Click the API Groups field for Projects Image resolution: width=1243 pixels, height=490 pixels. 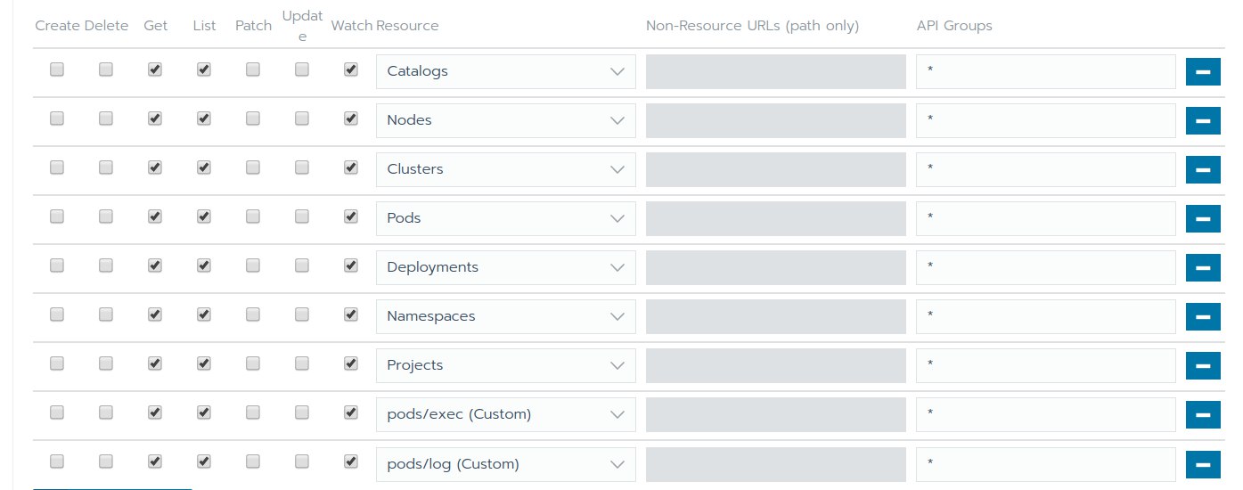(1045, 365)
